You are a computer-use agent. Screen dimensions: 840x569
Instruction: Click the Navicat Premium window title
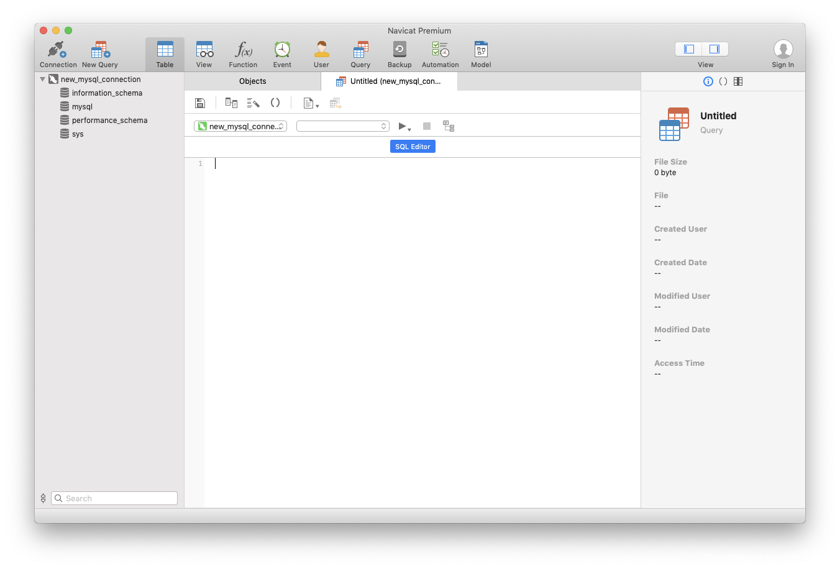pos(419,30)
